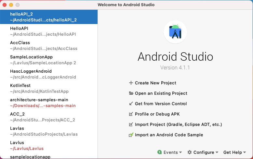Click path text ~/Lavlus/SampleLocationApp 2
Screen dimensions: 253x159
pos(43,63)
